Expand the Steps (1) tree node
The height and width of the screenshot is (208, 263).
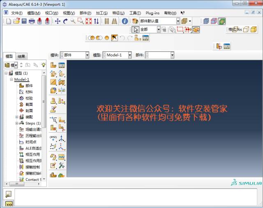click(17, 123)
